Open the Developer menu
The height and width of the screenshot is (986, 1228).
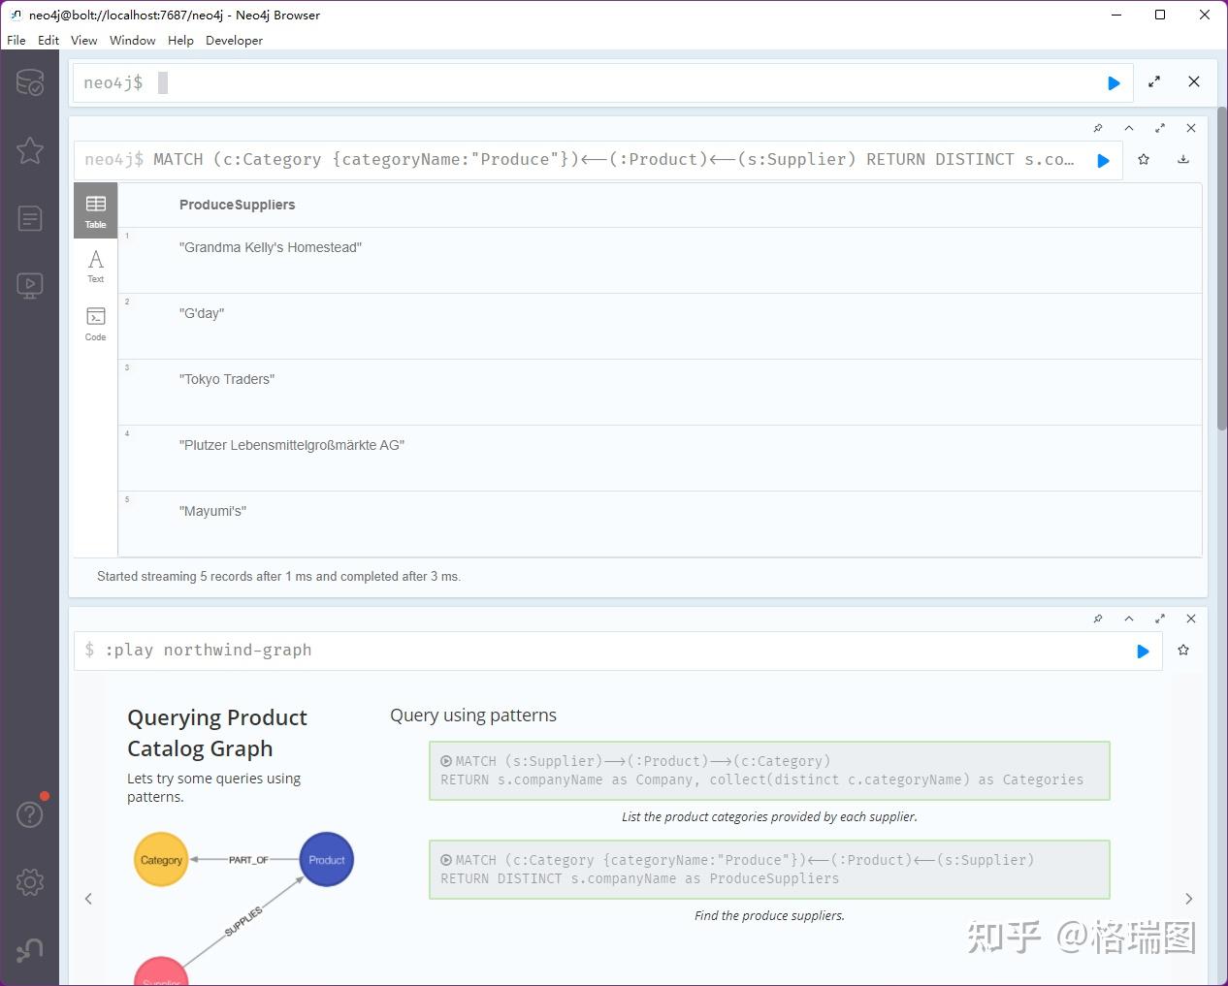coord(234,41)
